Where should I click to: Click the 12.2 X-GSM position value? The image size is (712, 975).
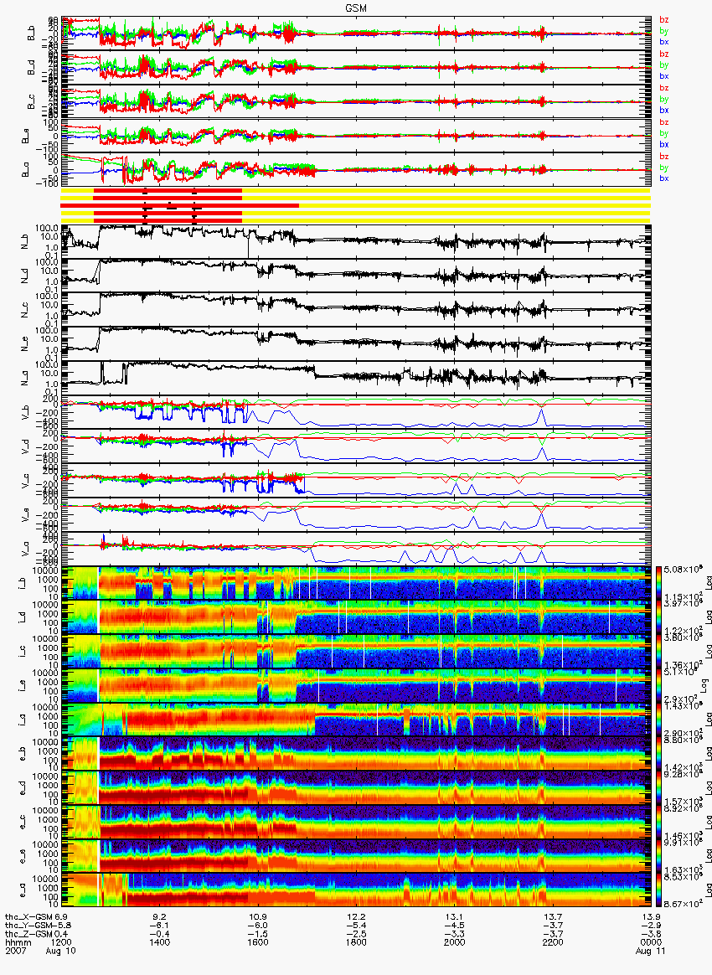click(356, 916)
